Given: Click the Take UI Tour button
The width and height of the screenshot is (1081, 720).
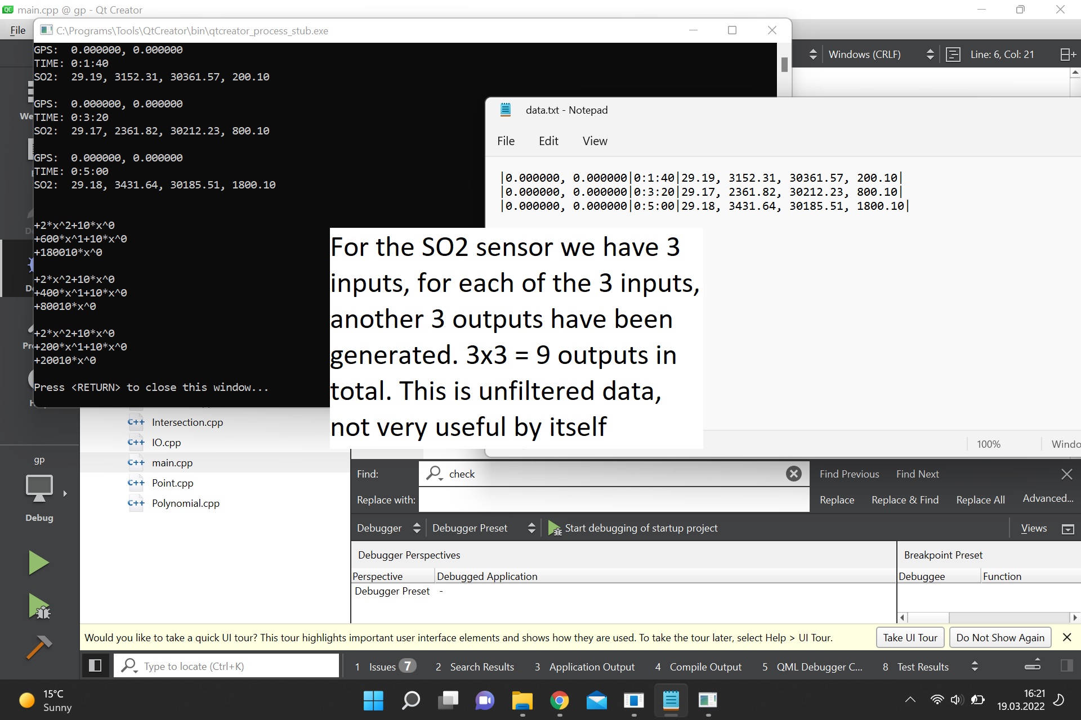Looking at the screenshot, I should [x=909, y=637].
